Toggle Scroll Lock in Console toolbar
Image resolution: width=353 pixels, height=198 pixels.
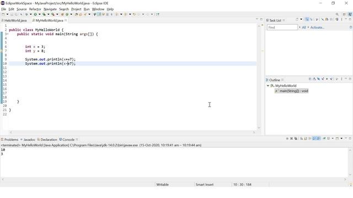(306, 139)
